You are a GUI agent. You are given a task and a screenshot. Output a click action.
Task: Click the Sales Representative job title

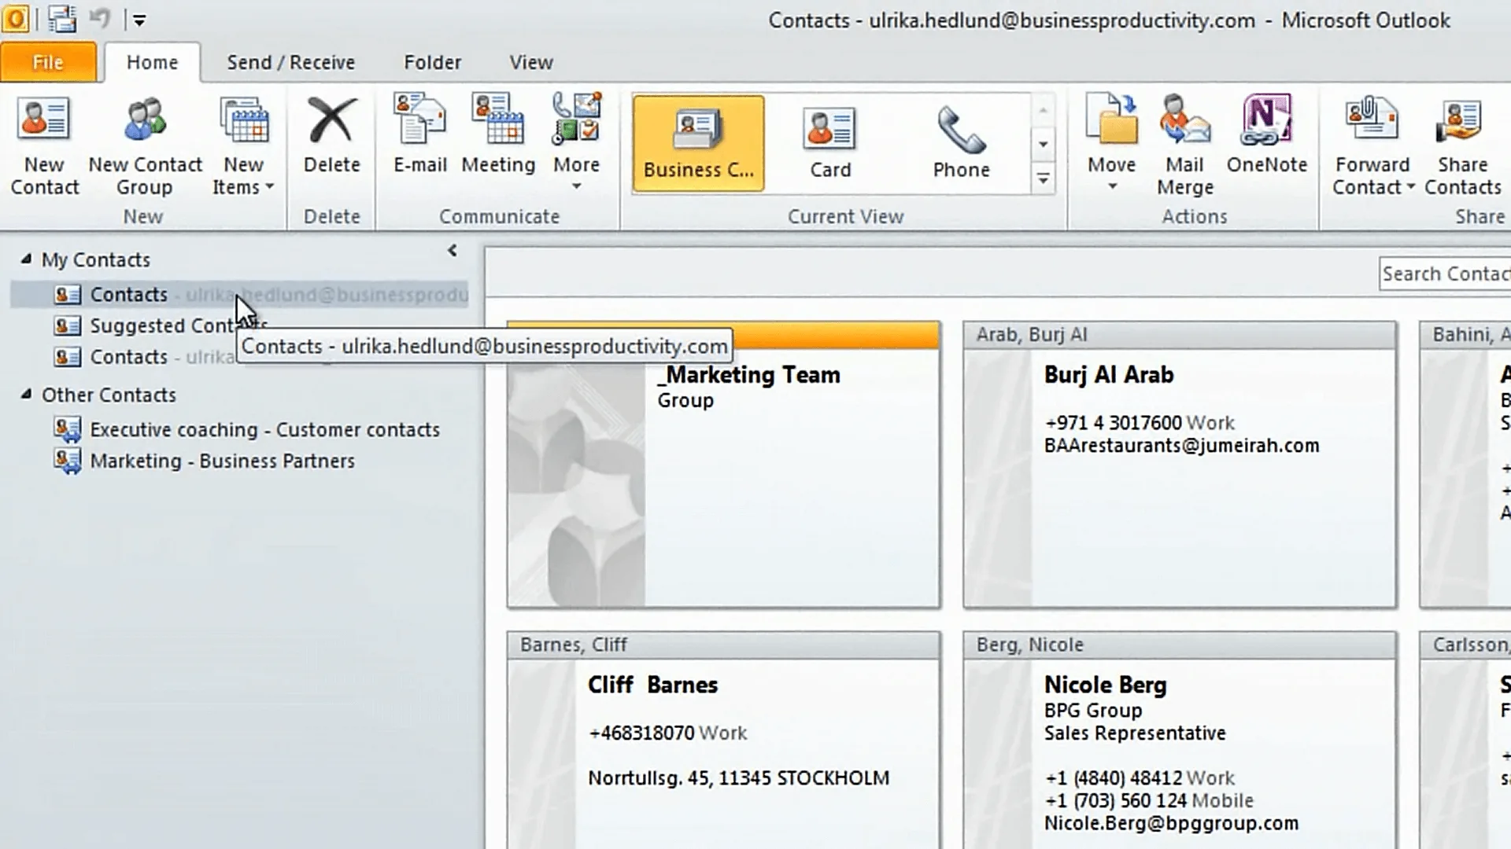[1135, 733]
